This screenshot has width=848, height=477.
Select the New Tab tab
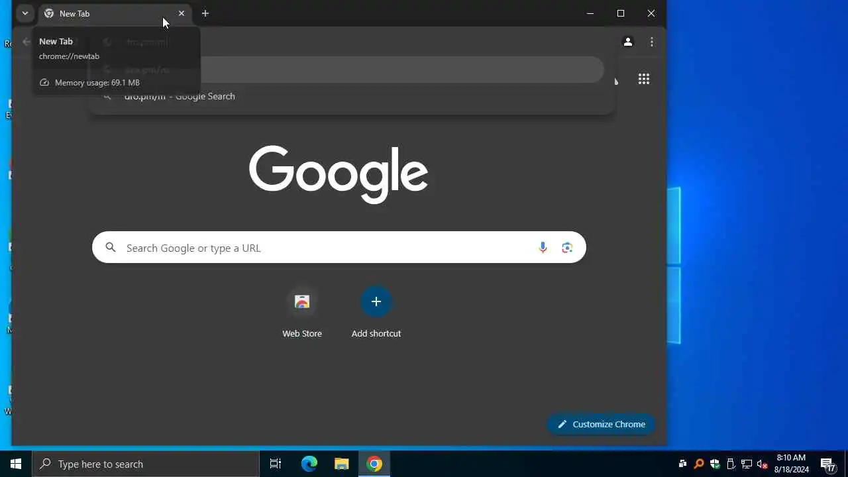click(115, 13)
